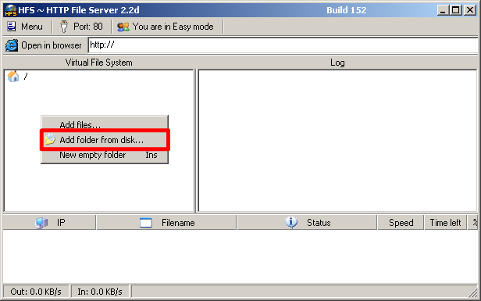Image resolution: width=481 pixels, height=301 pixels.
Task: Open the Menu button
Action: pos(25,27)
